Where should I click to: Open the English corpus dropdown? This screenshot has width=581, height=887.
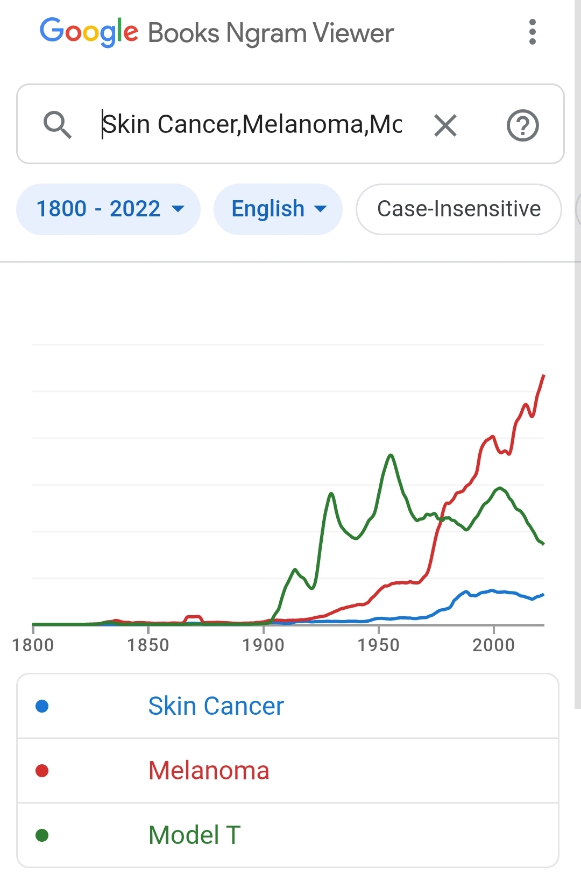(x=278, y=209)
